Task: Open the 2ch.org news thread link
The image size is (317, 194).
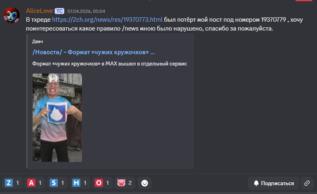Action: pyautogui.click(x=107, y=20)
